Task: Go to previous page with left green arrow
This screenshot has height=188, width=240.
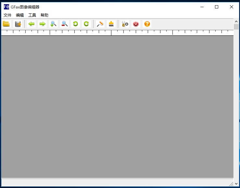Action: pyautogui.click(x=32, y=24)
